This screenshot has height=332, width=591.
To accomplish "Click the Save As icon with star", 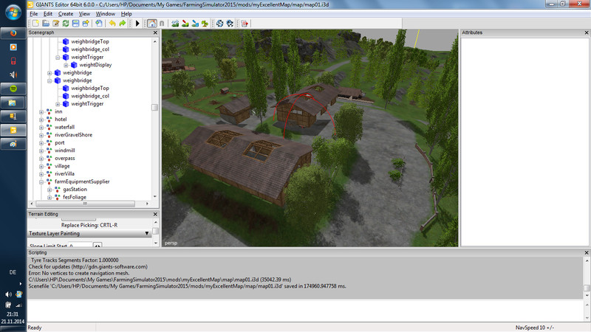I will coord(86,24).
